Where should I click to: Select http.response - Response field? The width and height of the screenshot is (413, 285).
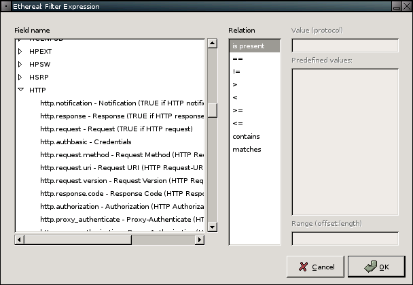(122, 116)
